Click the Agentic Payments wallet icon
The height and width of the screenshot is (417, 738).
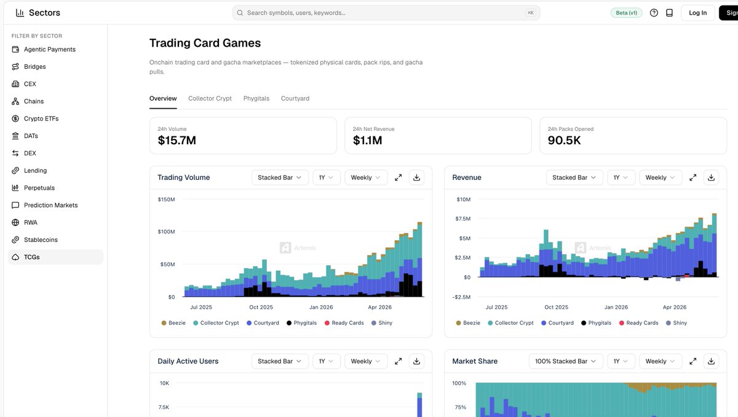click(x=15, y=49)
